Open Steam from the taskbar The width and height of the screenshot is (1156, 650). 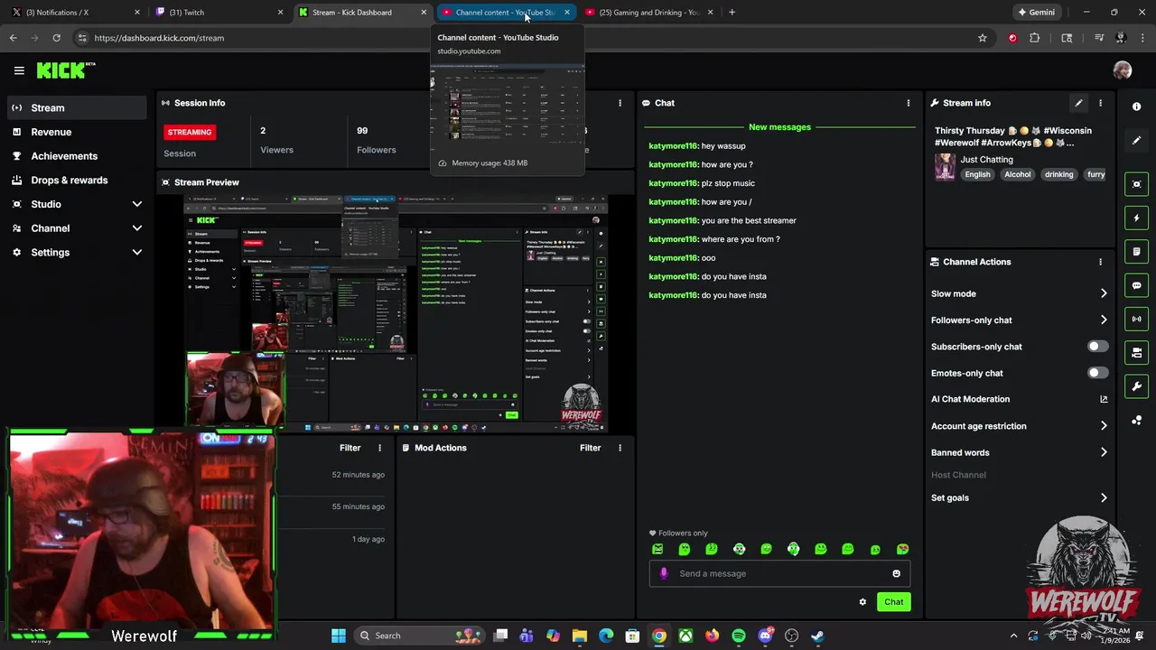pyautogui.click(x=817, y=636)
